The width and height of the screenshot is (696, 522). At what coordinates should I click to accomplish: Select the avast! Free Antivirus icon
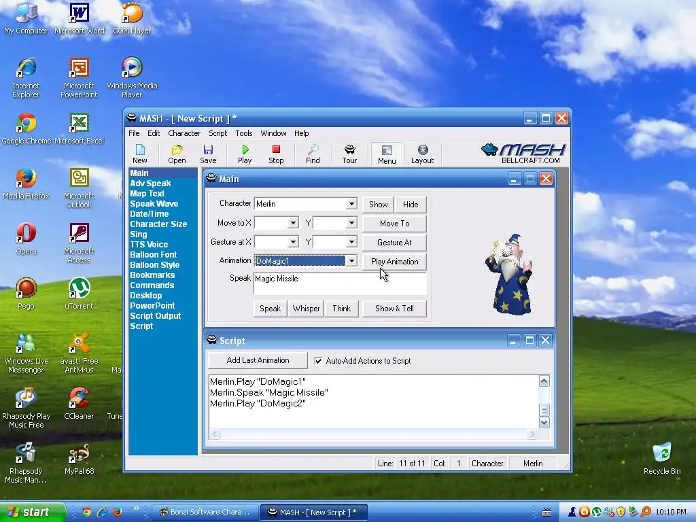pyautogui.click(x=79, y=353)
